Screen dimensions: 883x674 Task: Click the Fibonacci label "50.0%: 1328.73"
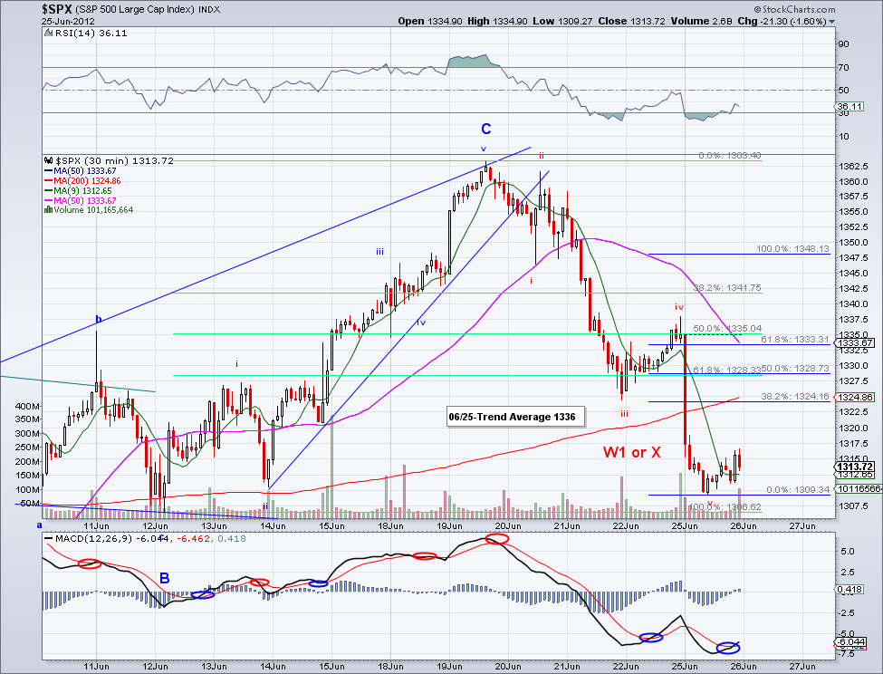point(795,368)
